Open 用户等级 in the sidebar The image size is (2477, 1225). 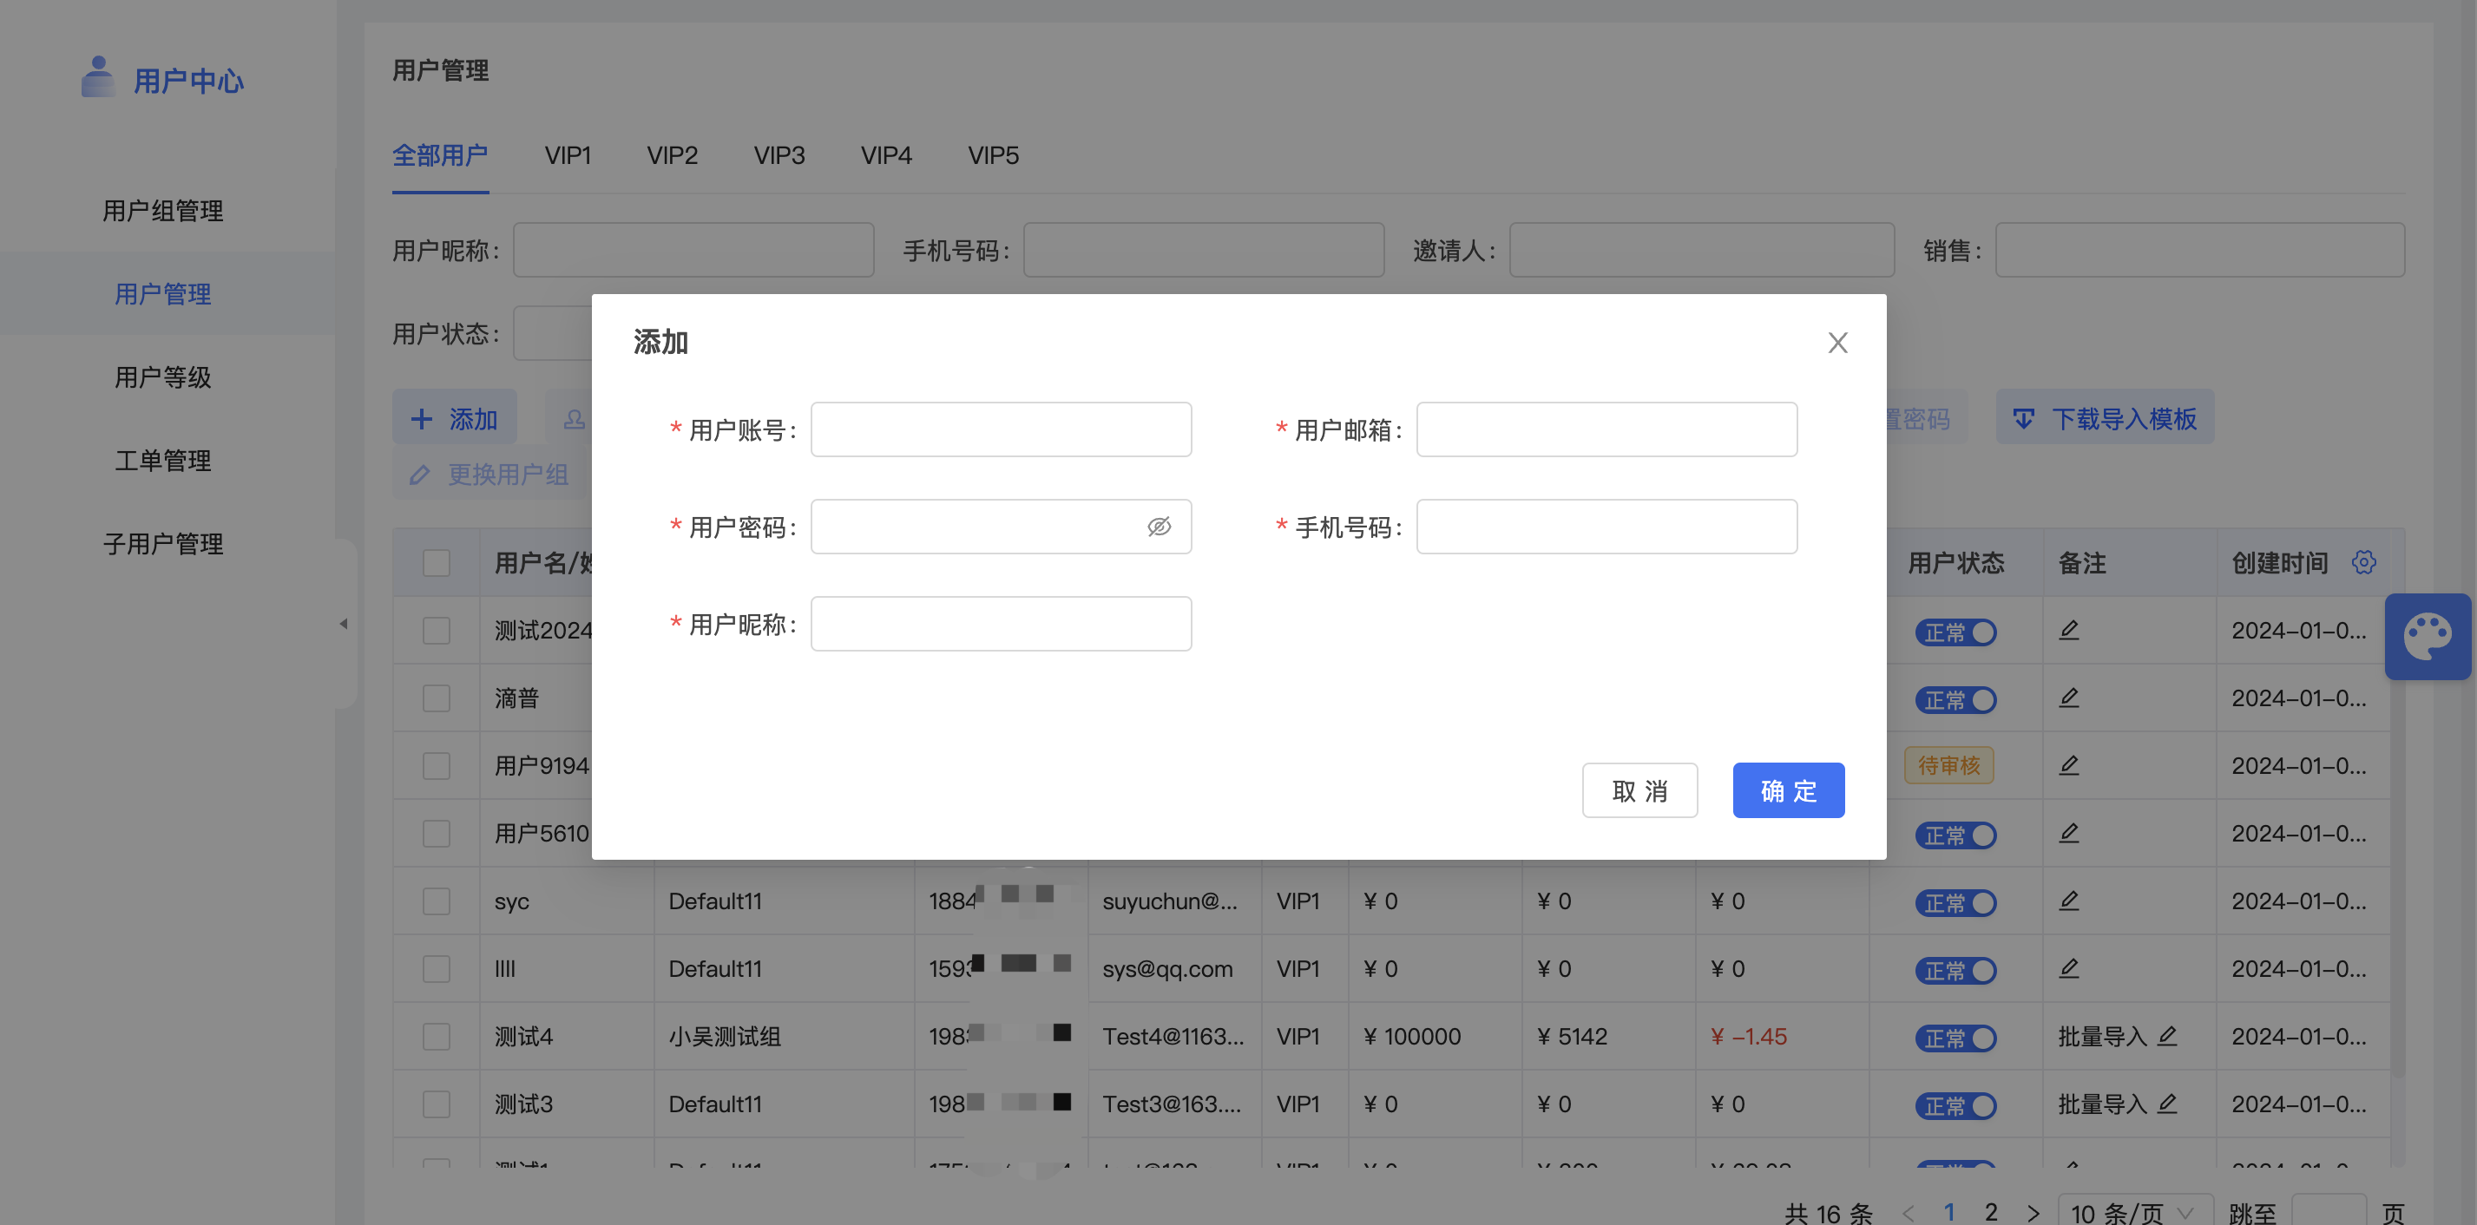[162, 377]
